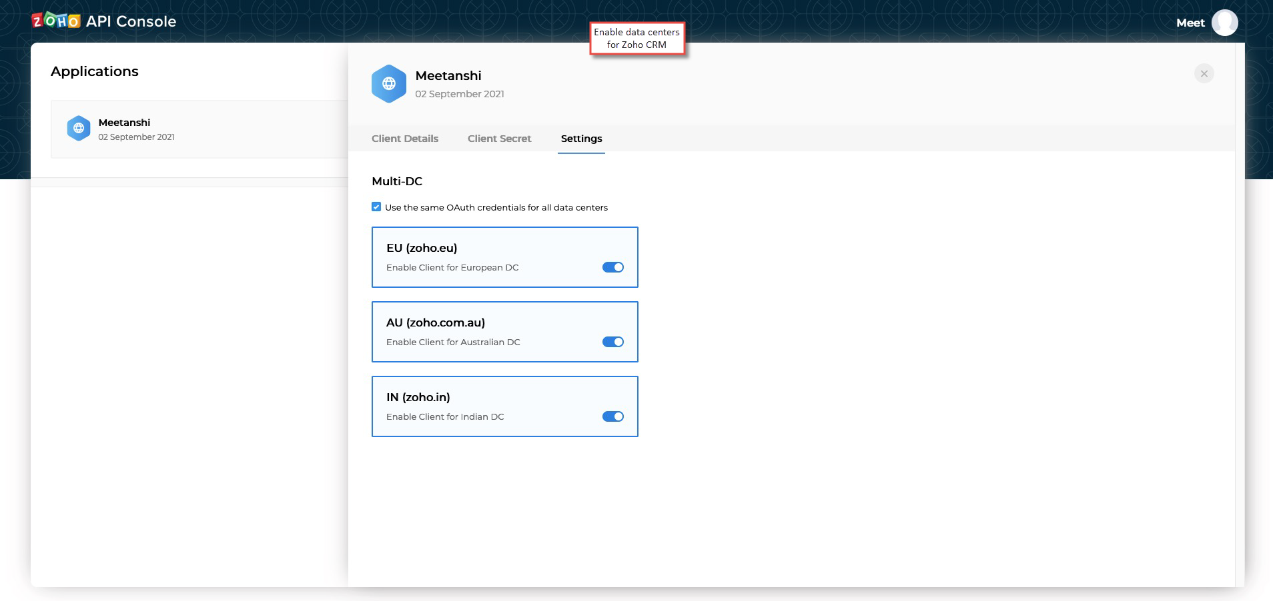Click the IN (zoho.in) card title
The width and height of the screenshot is (1273, 601).
(x=418, y=397)
